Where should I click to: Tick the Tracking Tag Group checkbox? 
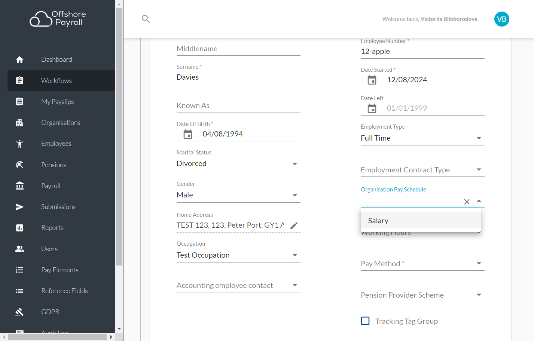point(365,321)
